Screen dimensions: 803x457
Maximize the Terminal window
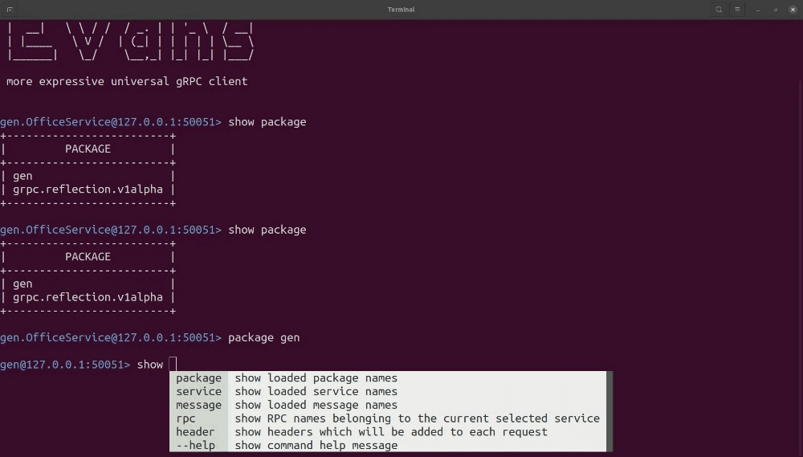pos(775,10)
